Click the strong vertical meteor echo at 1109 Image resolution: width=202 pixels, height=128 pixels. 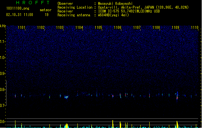point(177,96)
